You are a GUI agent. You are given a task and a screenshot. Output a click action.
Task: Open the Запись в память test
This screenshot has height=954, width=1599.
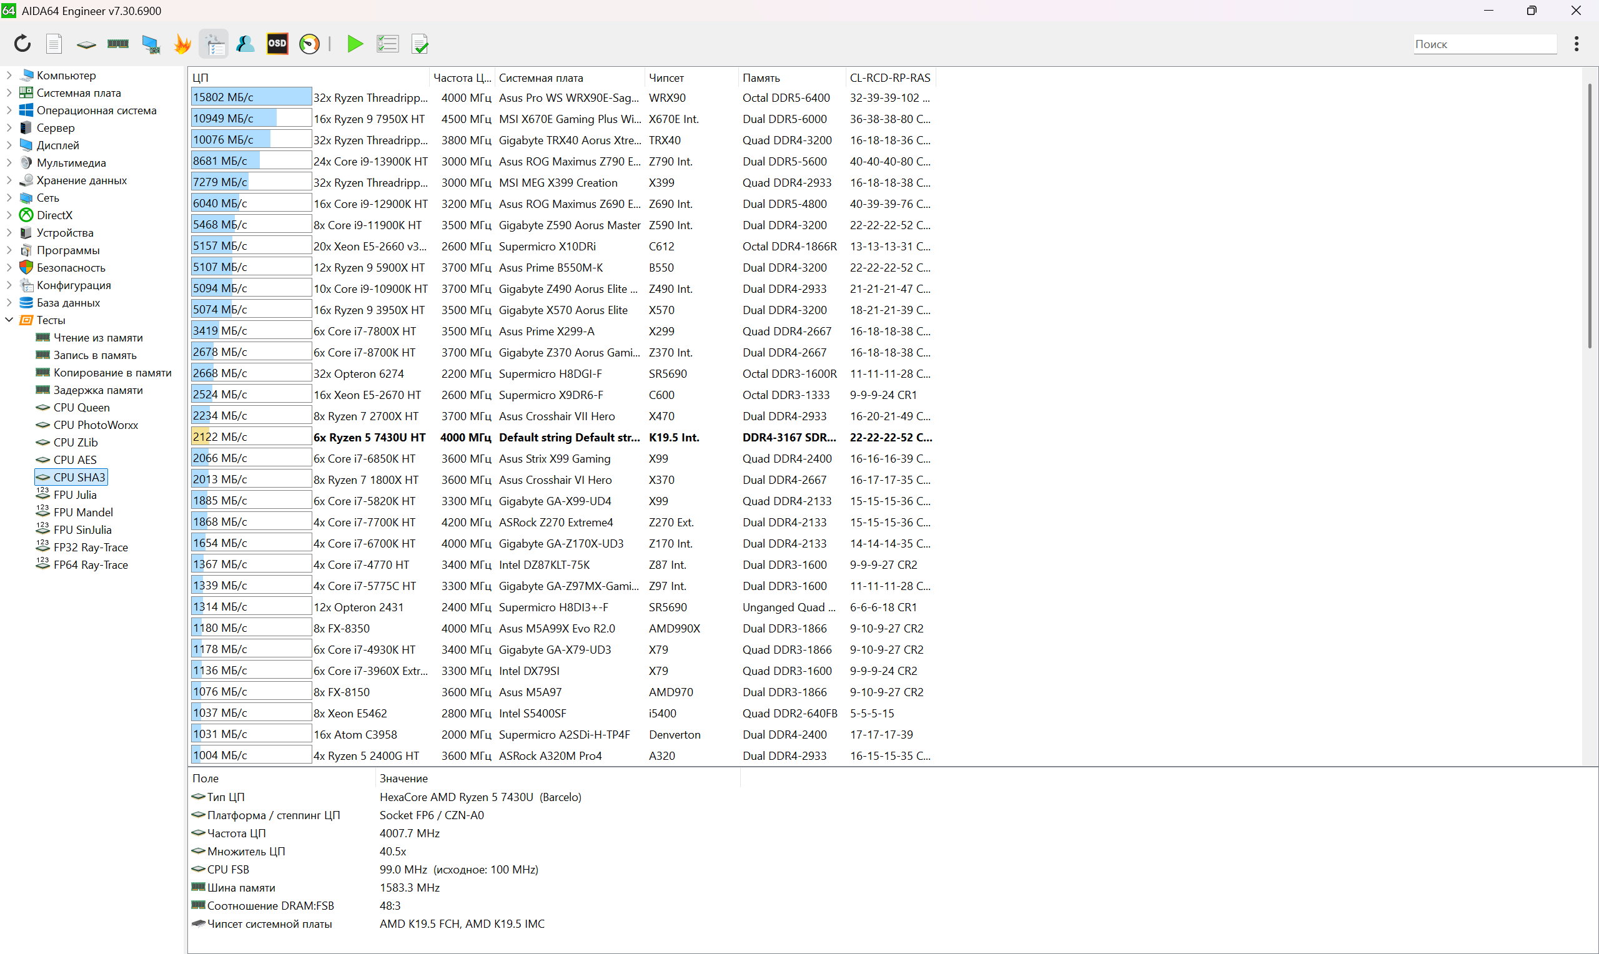pos(94,355)
